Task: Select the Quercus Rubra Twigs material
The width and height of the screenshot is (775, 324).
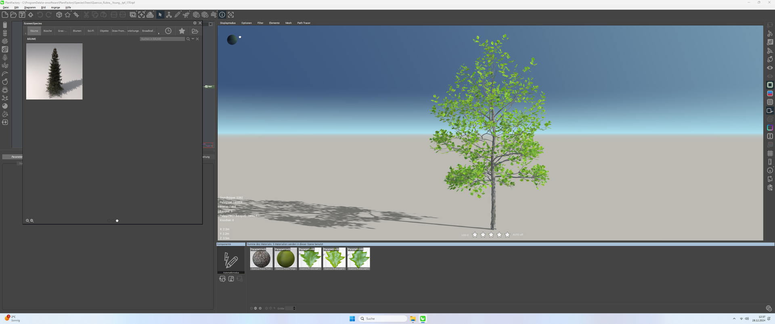Action: (286, 259)
